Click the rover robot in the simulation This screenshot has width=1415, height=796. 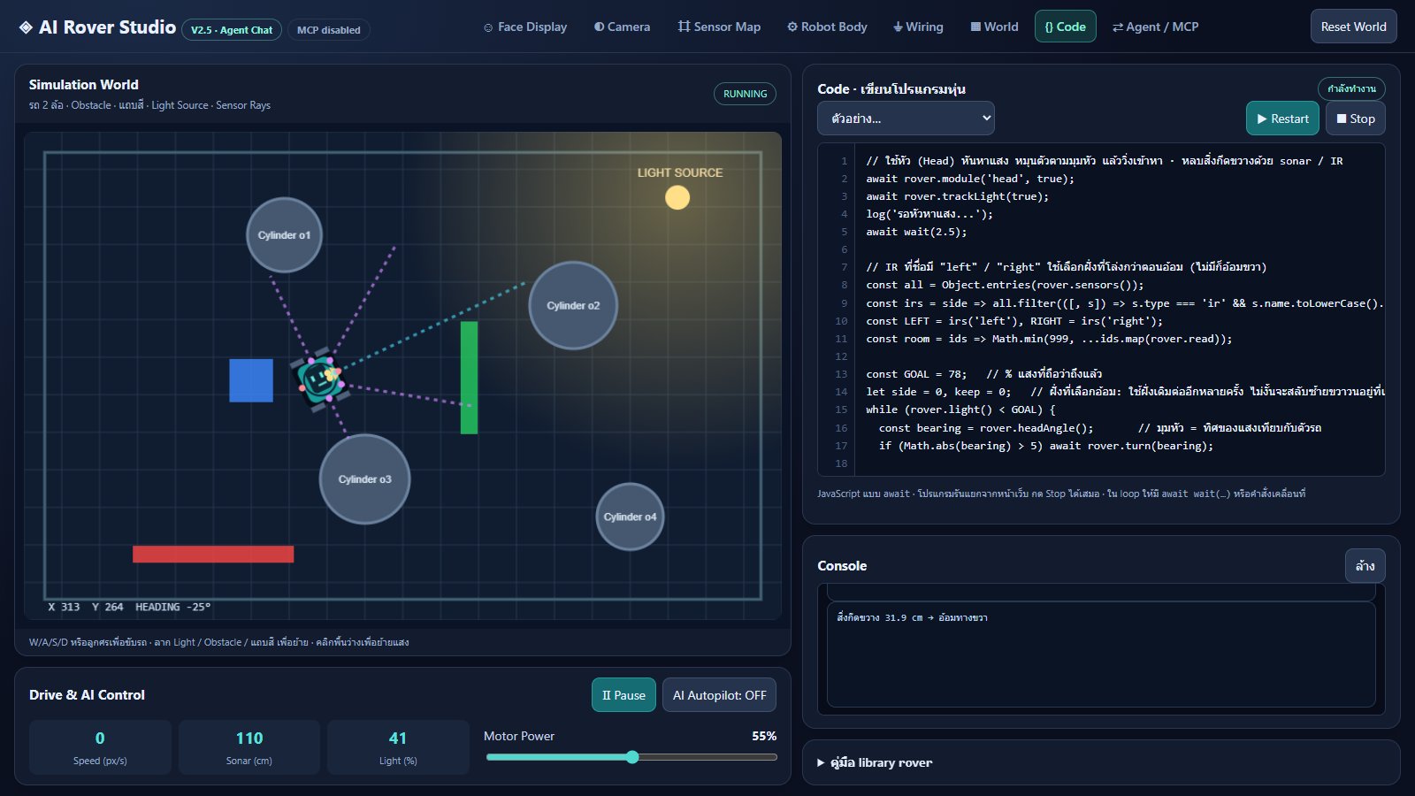tap(320, 379)
